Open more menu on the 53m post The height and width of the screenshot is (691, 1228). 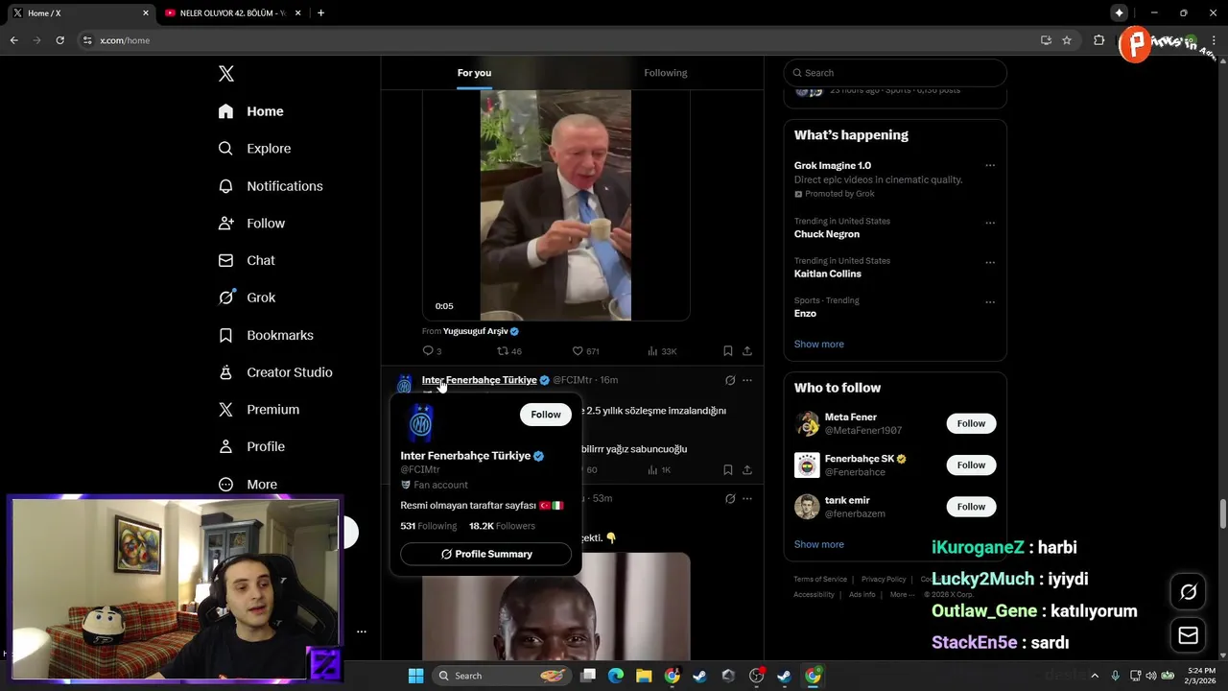coord(747,499)
